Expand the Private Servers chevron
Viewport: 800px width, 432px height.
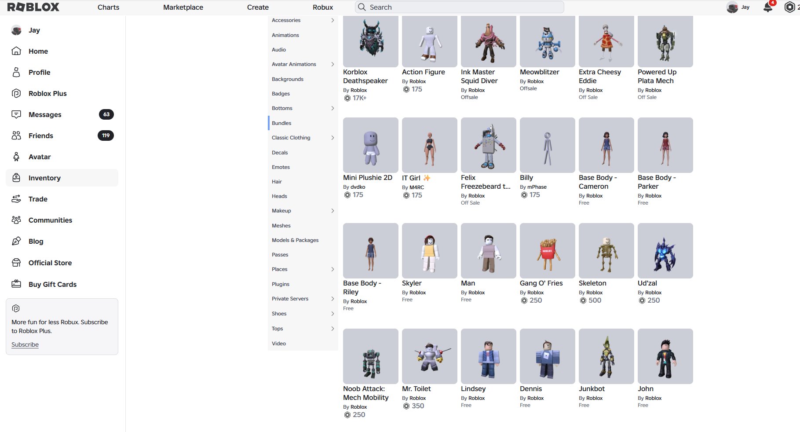point(332,299)
